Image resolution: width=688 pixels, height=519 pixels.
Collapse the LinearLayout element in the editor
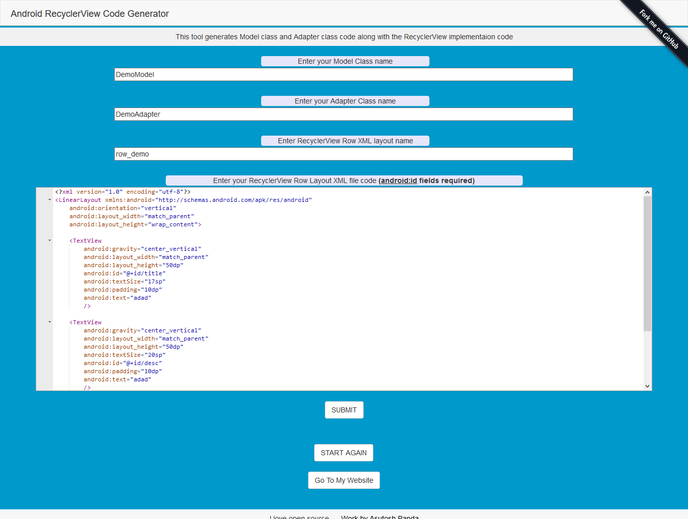(x=49, y=199)
